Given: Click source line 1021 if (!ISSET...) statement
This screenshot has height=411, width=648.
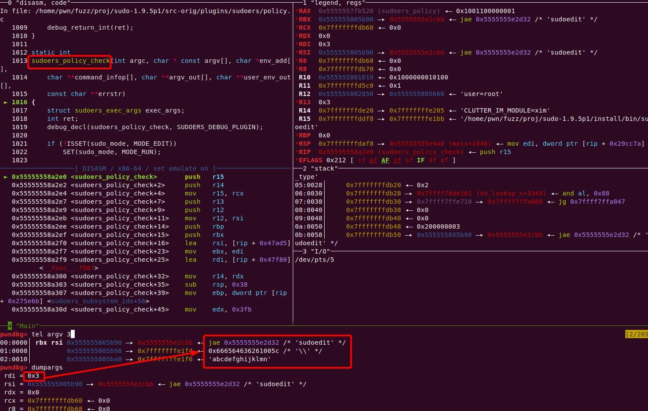Looking at the screenshot, I should coord(112,144).
